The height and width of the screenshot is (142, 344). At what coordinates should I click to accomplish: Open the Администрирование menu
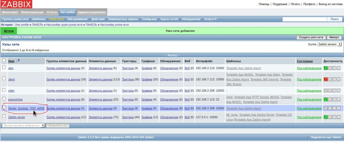coord(92,12)
